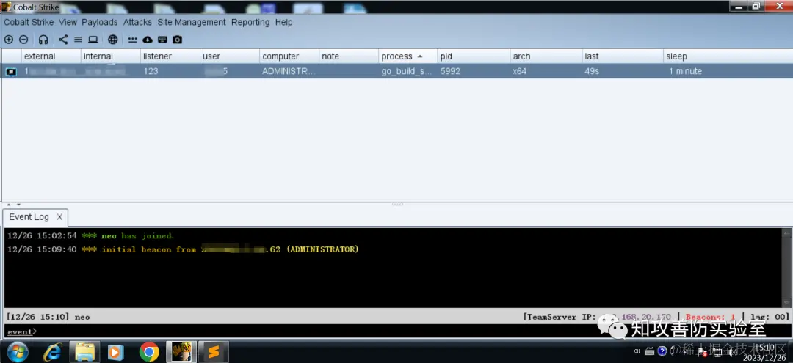Image resolution: width=793 pixels, height=363 pixels.
Task: Switch to target table laptop icon
Action: (x=93, y=40)
